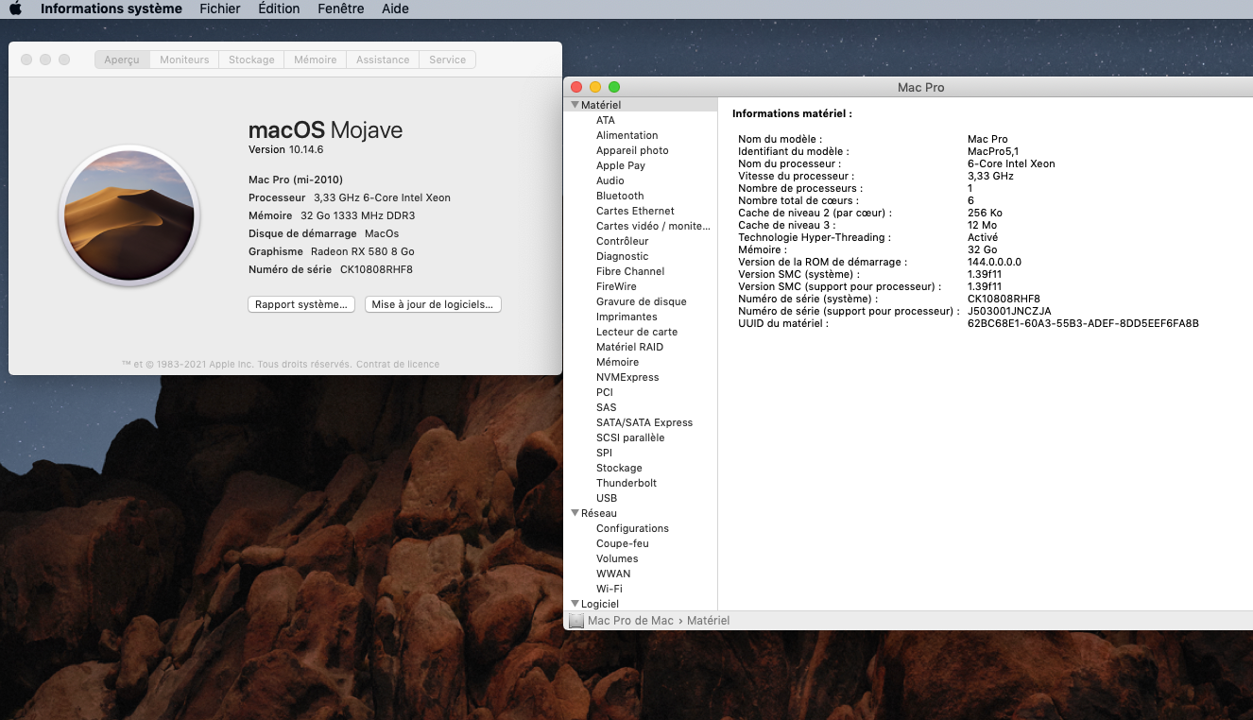Select Fibre Channel in the sidebar
Image resolution: width=1253 pixels, height=720 pixels.
coord(630,271)
